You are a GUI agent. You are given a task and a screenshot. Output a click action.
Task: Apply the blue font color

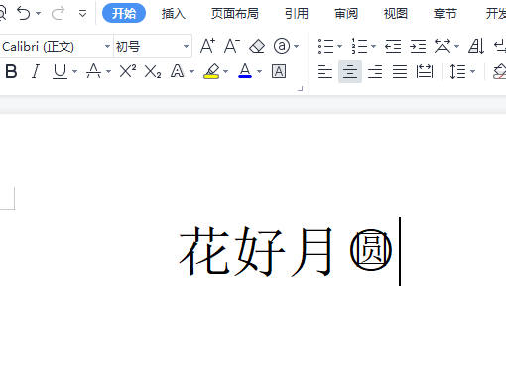coord(245,71)
